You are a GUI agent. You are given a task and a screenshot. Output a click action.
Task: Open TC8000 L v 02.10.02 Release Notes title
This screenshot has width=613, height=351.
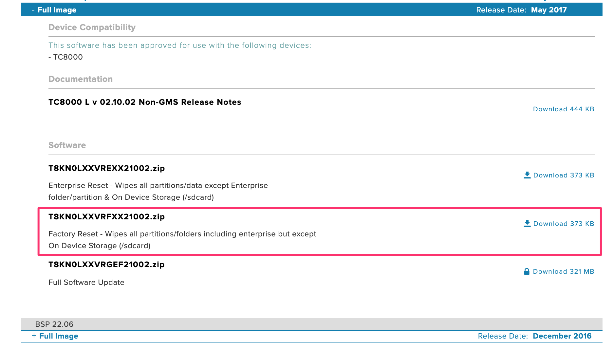tap(145, 102)
